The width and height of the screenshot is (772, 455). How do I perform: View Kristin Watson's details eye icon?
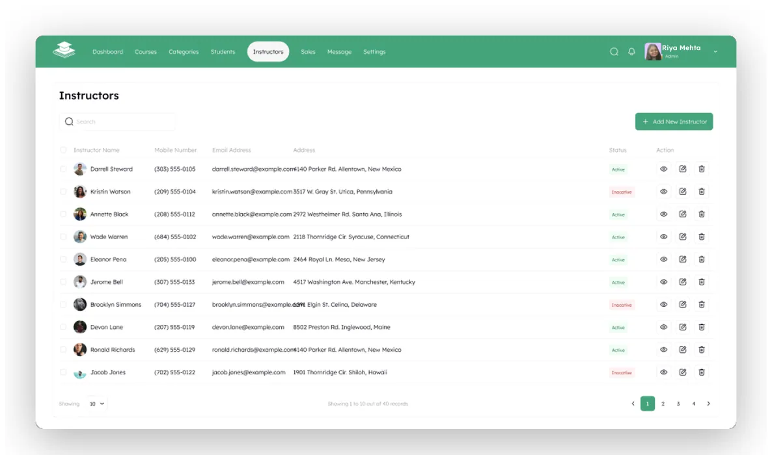click(664, 191)
